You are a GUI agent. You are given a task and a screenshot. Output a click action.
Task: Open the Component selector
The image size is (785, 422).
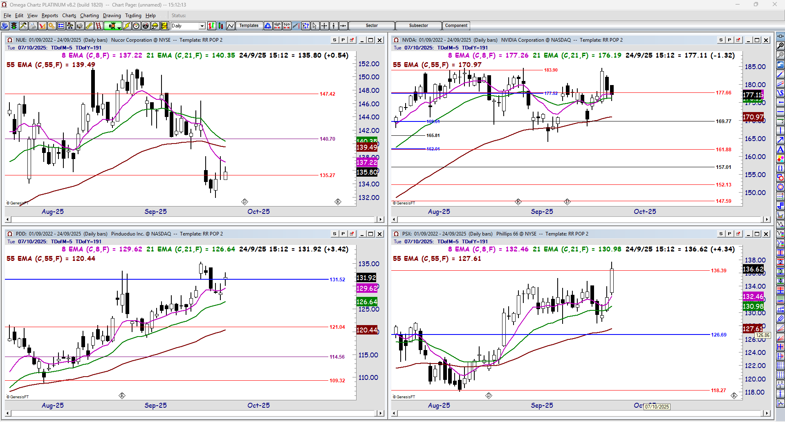coord(456,26)
